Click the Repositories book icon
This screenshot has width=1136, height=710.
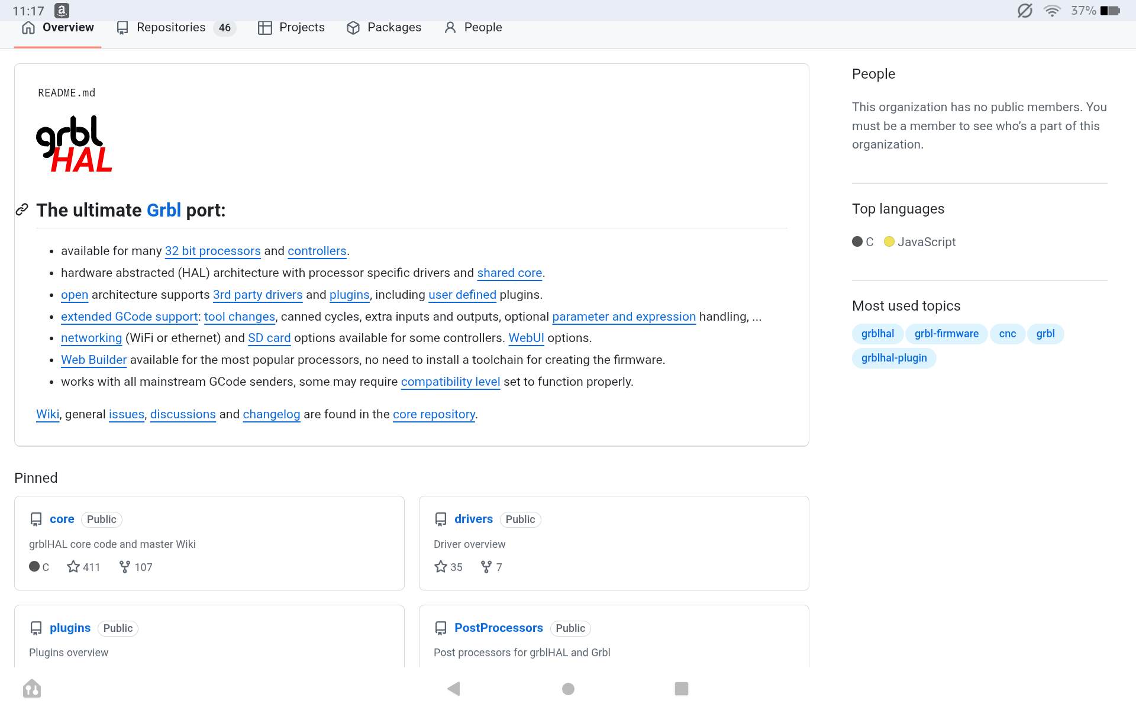coord(122,27)
